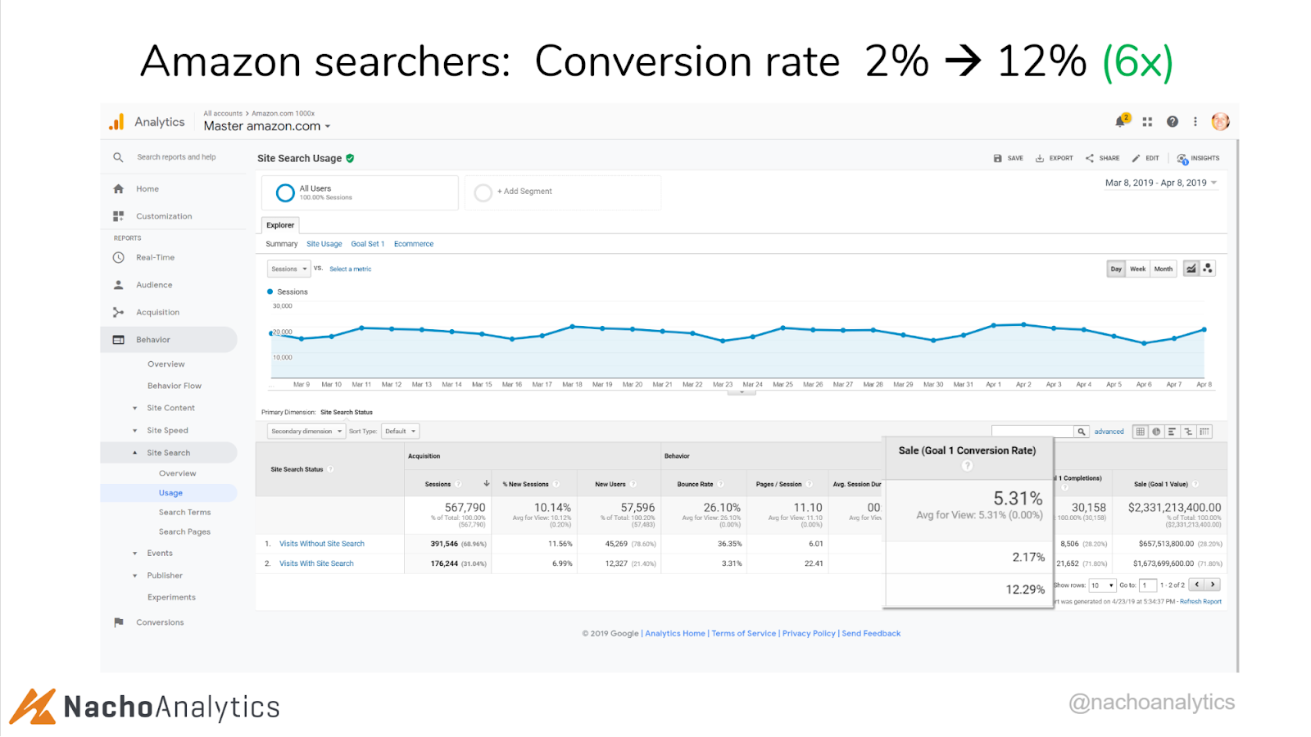The image size is (1311, 737).
Task: Open the Secondary dimension dropdown
Action: (x=306, y=432)
